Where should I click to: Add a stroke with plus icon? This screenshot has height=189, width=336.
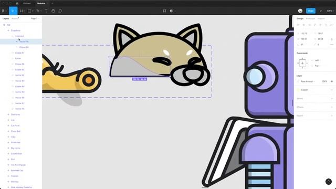332,99
